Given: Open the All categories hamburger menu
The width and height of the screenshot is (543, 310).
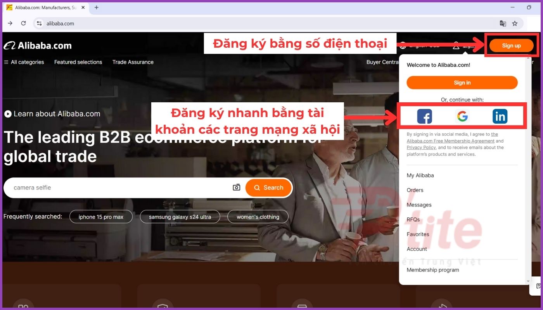Looking at the screenshot, I should click(x=24, y=62).
